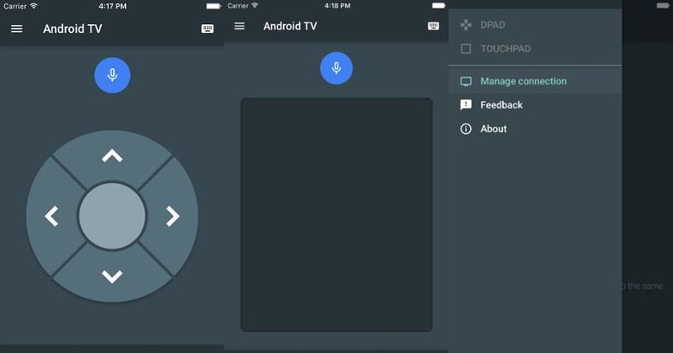Select the DPAD icon in drawer
This screenshot has height=353, width=673.
pos(466,25)
